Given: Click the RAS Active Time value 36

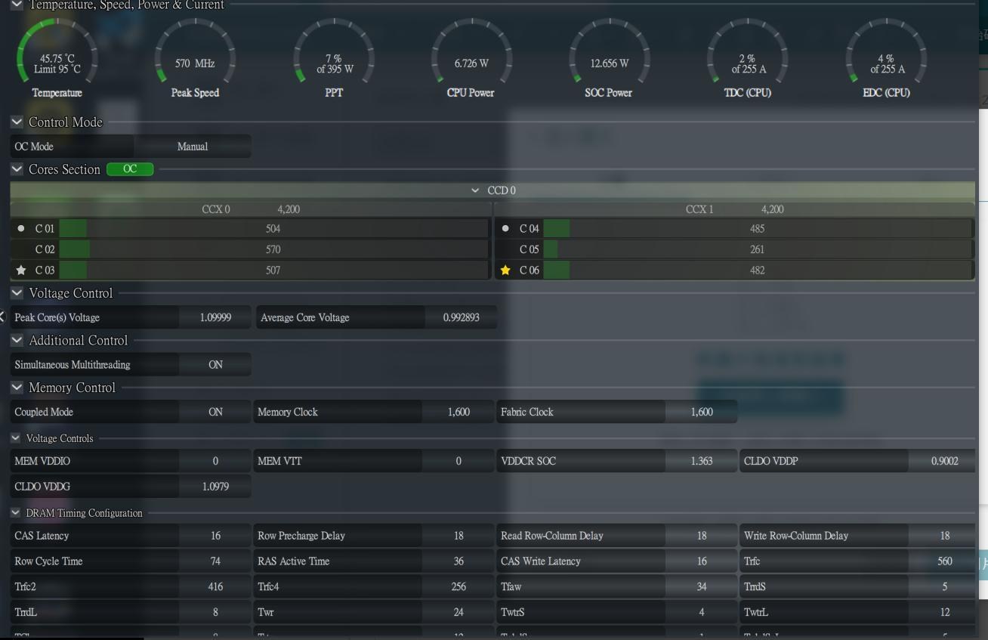Looking at the screenshot, I should click(458, 561).
